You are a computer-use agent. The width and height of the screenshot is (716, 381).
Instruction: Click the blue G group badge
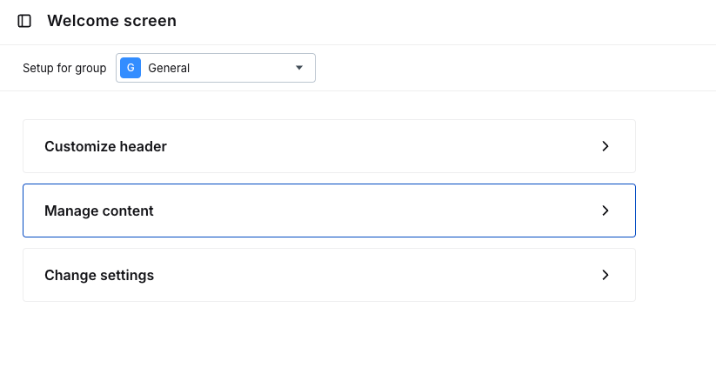pyautogui.click(x=130, y=68)
